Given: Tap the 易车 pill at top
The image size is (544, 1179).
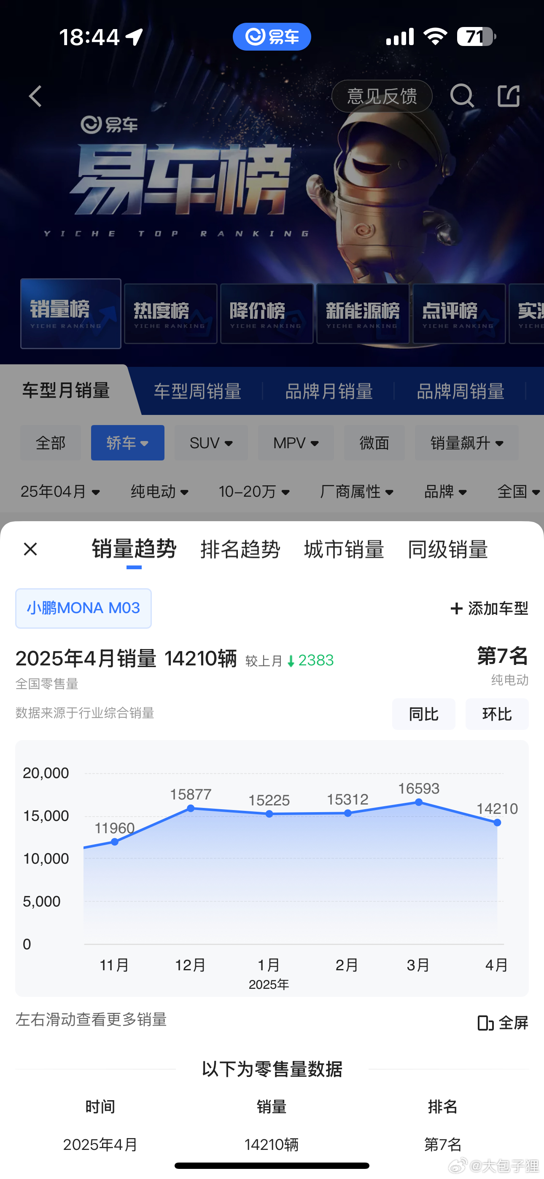Looking at the screenshot, I should [x=272, y=37].
